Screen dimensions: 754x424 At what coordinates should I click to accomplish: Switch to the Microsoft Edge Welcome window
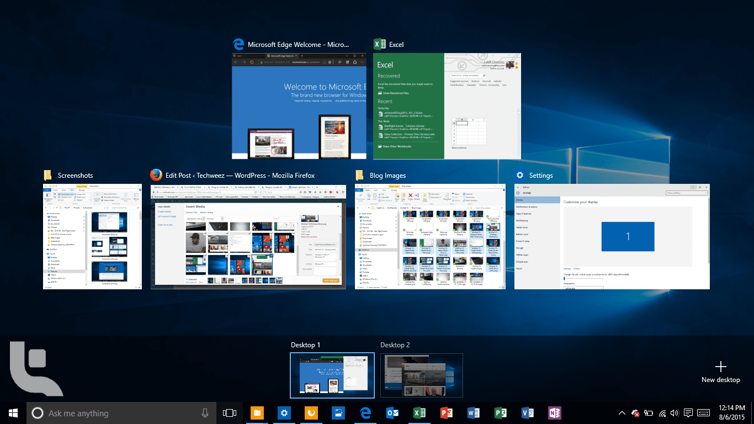pos(299,107)
